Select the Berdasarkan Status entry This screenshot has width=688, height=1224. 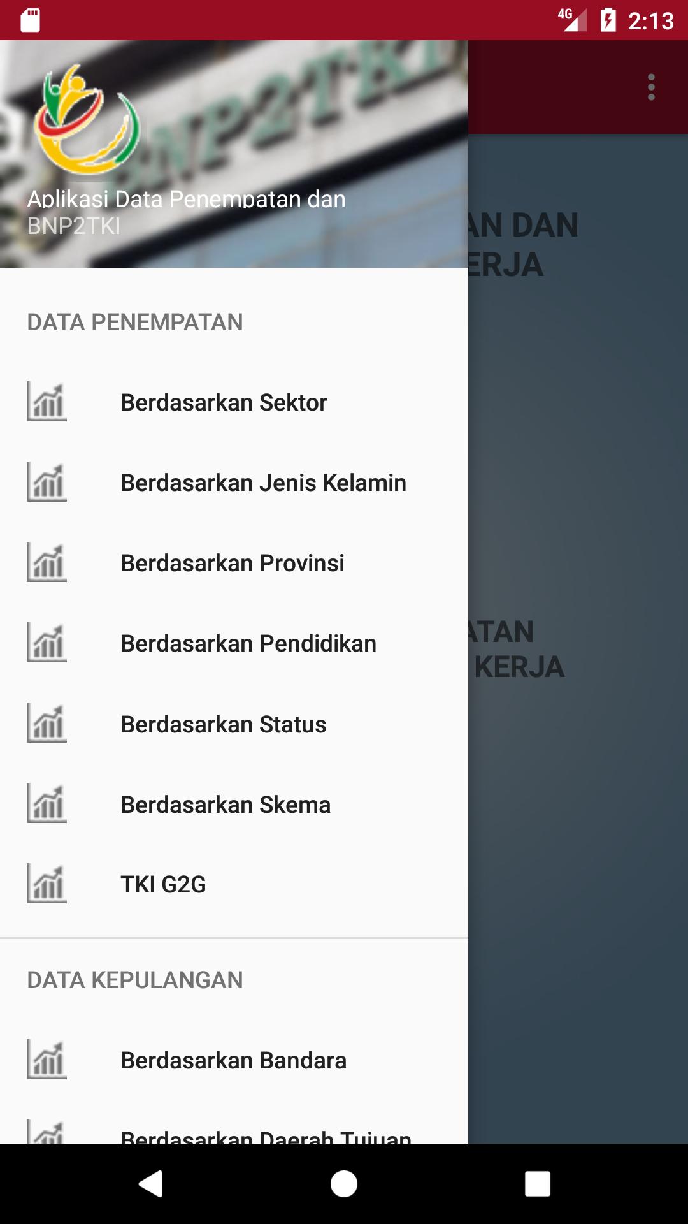tap(224, 725)
